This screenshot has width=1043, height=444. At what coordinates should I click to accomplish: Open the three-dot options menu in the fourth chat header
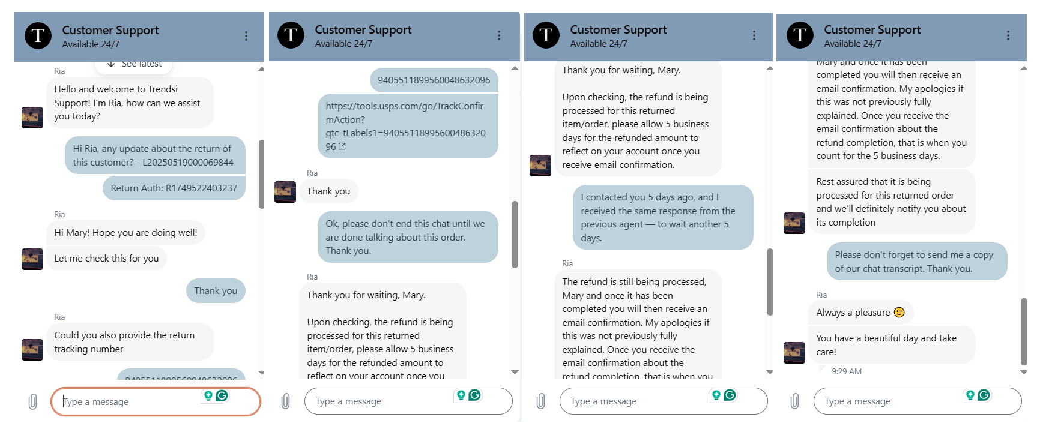click(x=1008, y=35)
